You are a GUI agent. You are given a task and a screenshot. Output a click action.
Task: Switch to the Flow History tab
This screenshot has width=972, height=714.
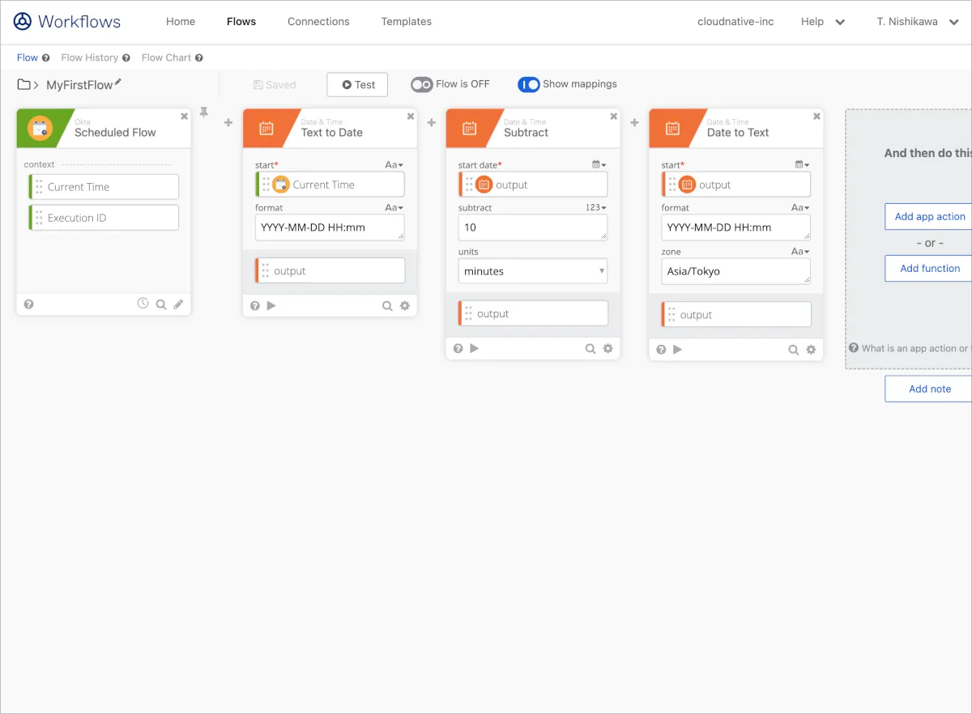tap(90, 57)
